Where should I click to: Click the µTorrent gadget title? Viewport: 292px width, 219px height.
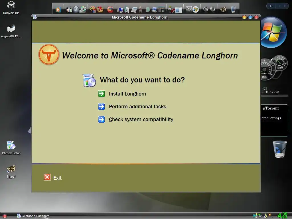coord(271,108)
